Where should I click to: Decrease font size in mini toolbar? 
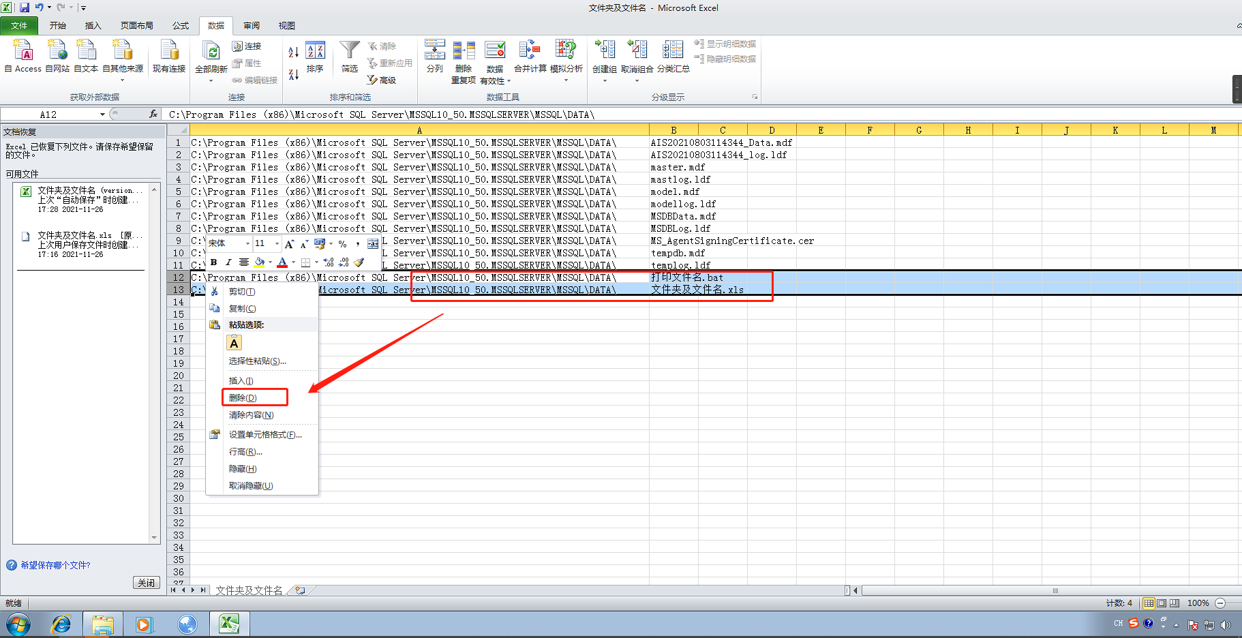point(304,244)
